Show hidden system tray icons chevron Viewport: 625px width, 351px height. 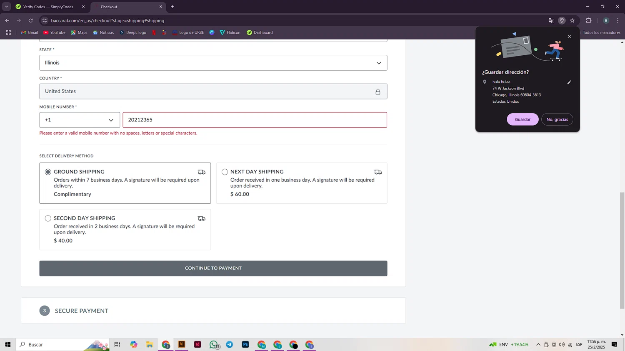pos(538,344)
